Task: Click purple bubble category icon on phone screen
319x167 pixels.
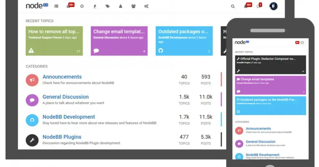Action: pos(239,144)
